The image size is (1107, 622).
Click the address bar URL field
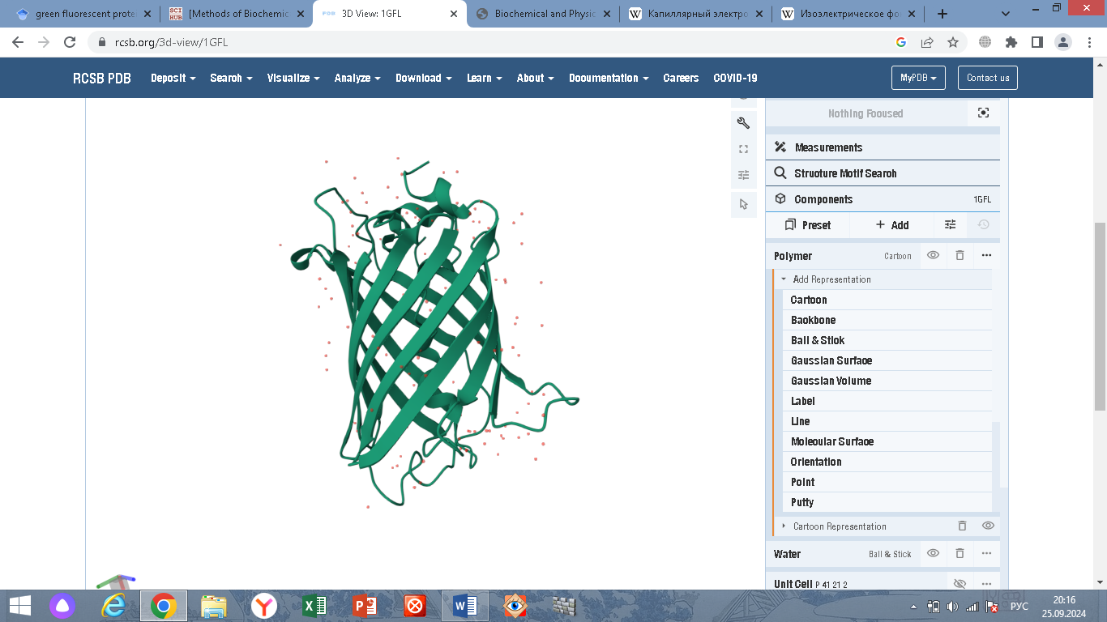coord(486,42)
